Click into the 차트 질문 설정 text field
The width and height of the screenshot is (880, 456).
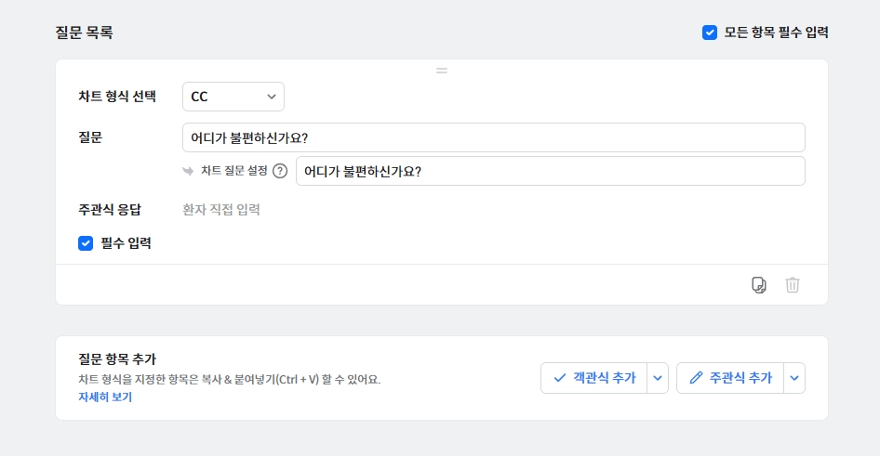pyautogui.click(x=549, y=171)
